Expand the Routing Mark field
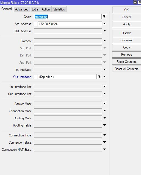Screen dimensions: 141x175 pyautogui.click(x=104, y=118)
